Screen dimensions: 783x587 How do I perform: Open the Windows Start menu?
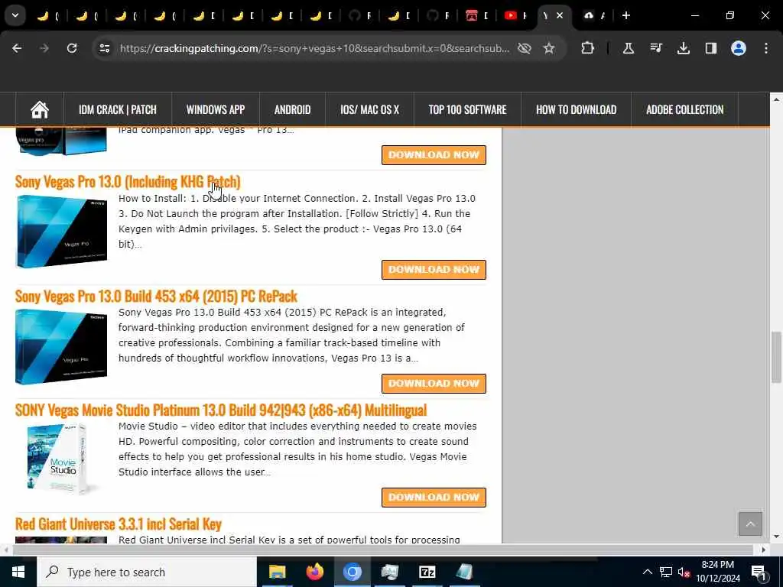(x=18, y=572)
